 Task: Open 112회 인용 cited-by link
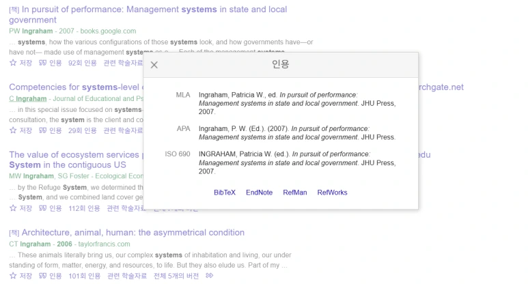click(84, 208)
